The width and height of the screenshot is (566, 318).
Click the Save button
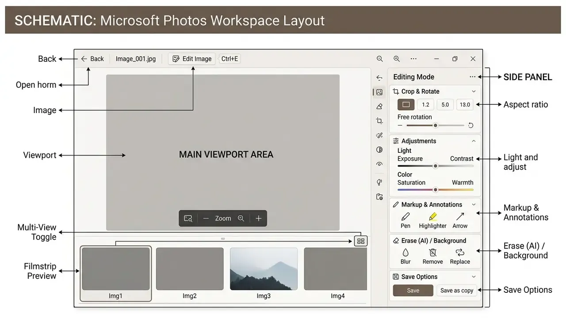(x=413, y=290)
